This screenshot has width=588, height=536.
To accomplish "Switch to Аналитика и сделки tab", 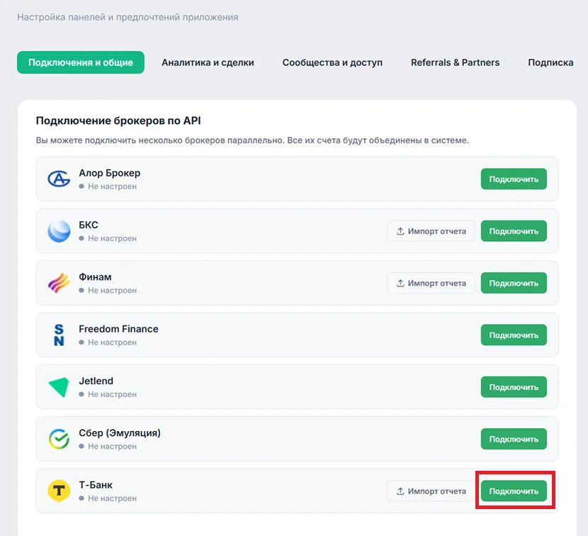I will 208,62.
